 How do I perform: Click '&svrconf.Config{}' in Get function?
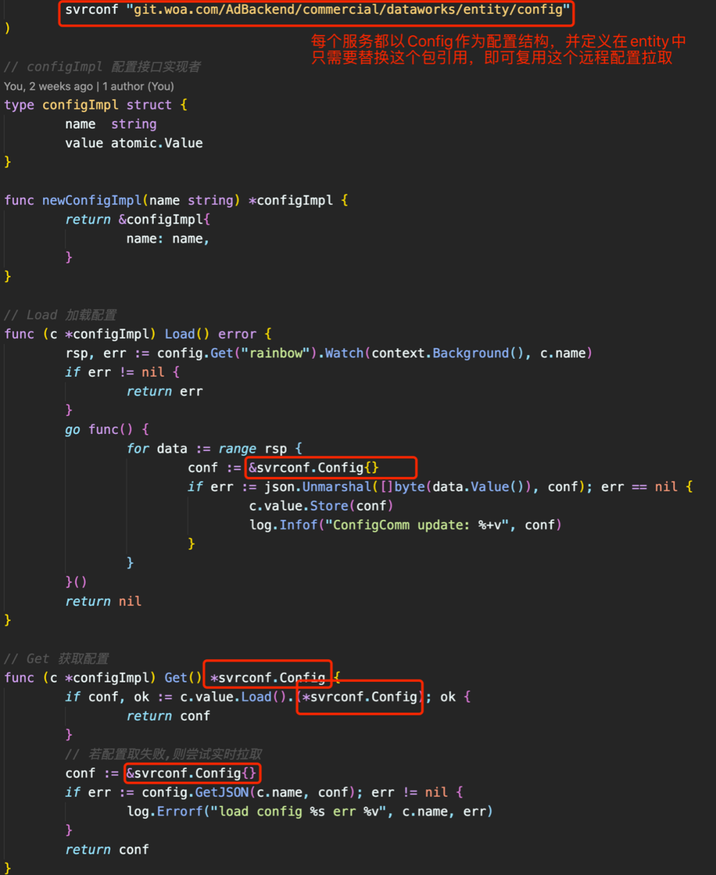tap(191, 774)
